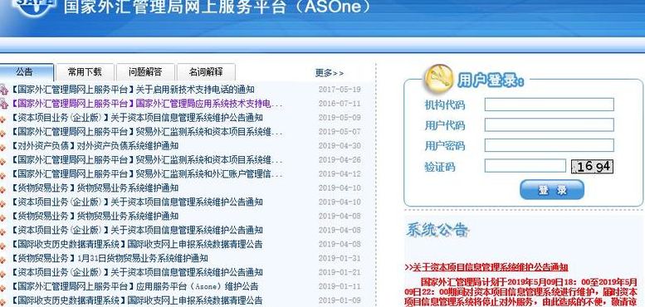Image resolution: width=645 pixels, height=307 pixels.
Task: Select the 名词解释 tab
Action: pyautogui.click(x=206, y=72)
